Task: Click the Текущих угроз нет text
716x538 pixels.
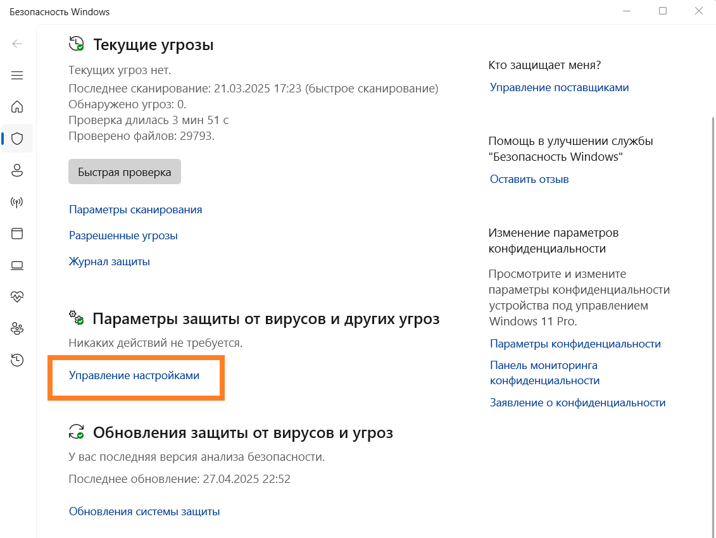Action: pos(120,70)
